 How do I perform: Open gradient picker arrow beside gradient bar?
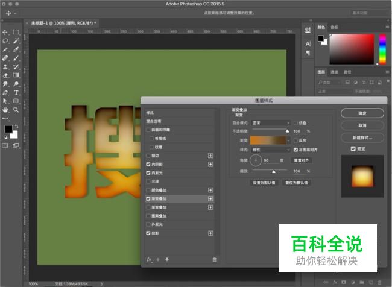(288, 140)
